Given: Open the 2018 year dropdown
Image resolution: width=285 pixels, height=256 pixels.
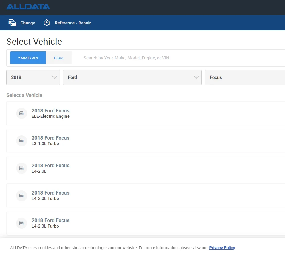Looking at the screenshot, I should pos(33,77).
